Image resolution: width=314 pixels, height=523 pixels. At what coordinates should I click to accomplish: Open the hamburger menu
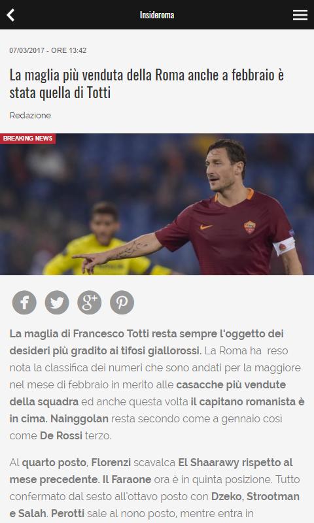pos(300,15)
